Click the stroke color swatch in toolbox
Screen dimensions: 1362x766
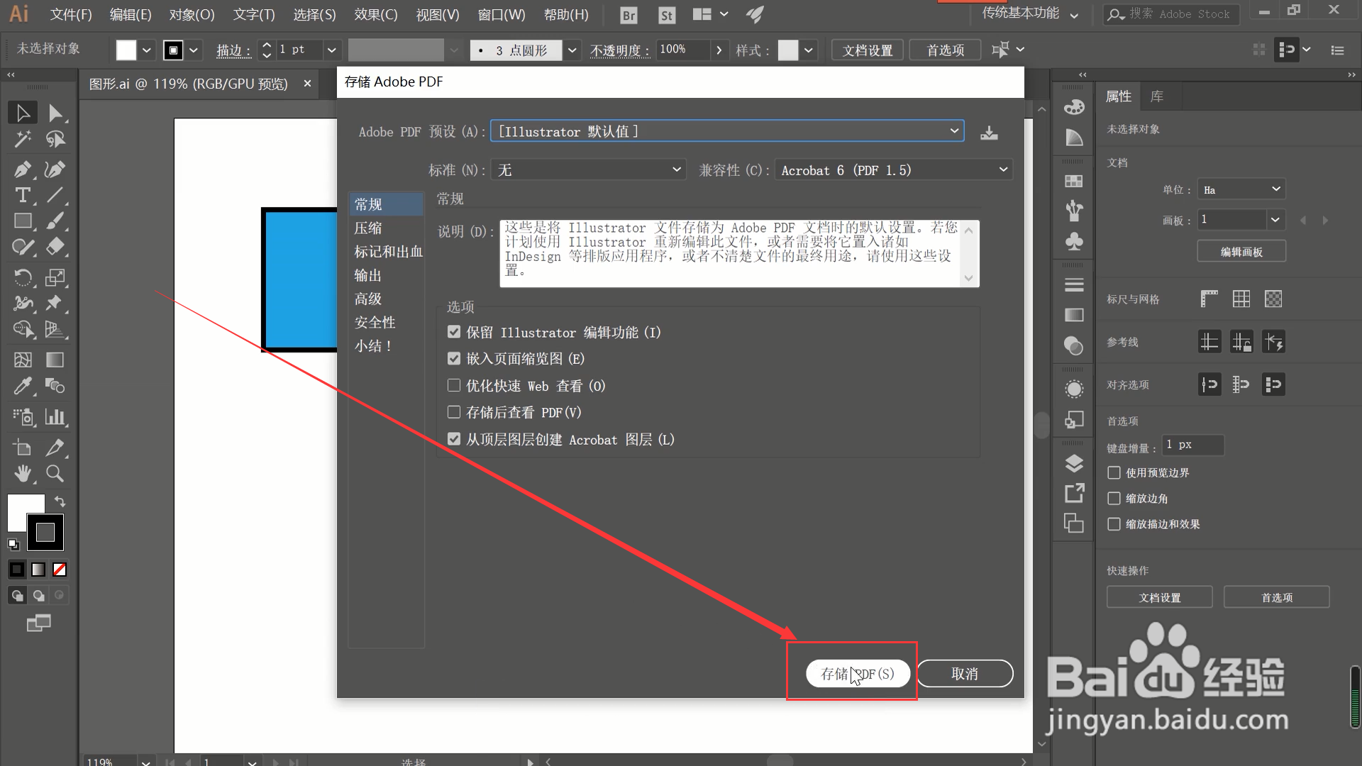tap(45, 533)
